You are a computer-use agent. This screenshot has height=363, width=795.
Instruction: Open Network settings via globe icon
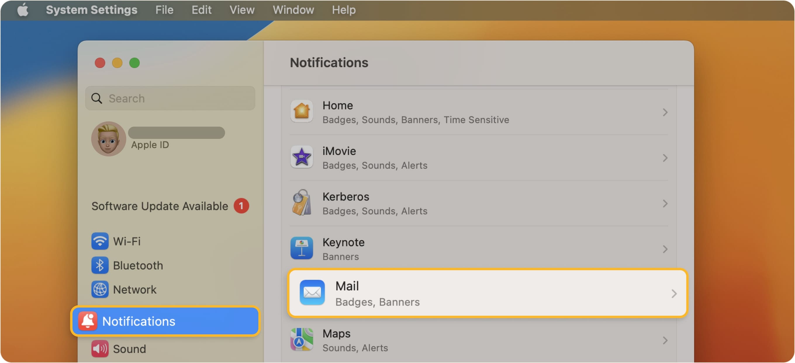point(99,289)
